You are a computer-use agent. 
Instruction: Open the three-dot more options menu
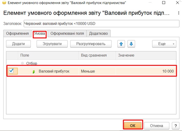(x=178, y=14)
